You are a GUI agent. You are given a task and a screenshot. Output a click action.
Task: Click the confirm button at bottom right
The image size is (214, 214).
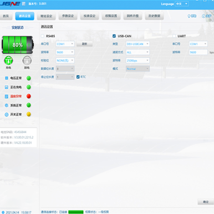click(x=206, y=202)
